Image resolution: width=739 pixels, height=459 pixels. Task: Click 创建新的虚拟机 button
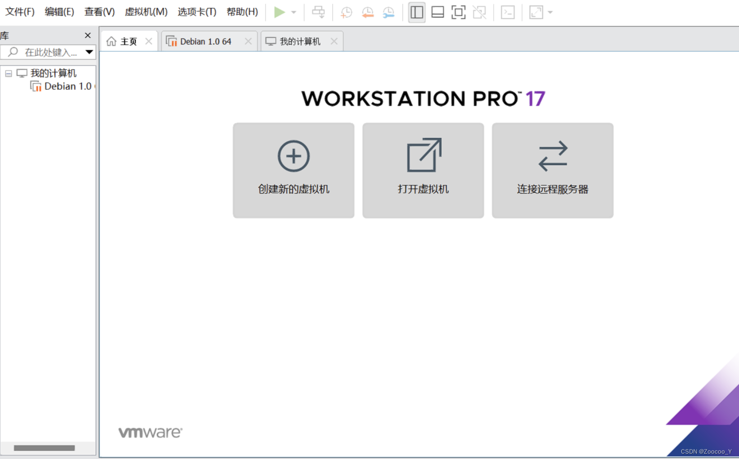tap(294, 171)
